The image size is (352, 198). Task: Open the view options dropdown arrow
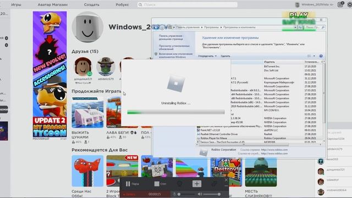coord(314,56)
